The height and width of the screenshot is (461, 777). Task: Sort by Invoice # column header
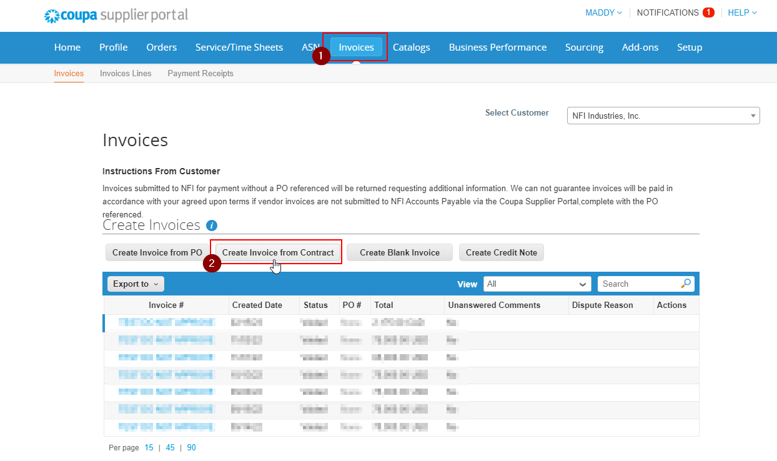pyautogui.click(x=166, y=305)
